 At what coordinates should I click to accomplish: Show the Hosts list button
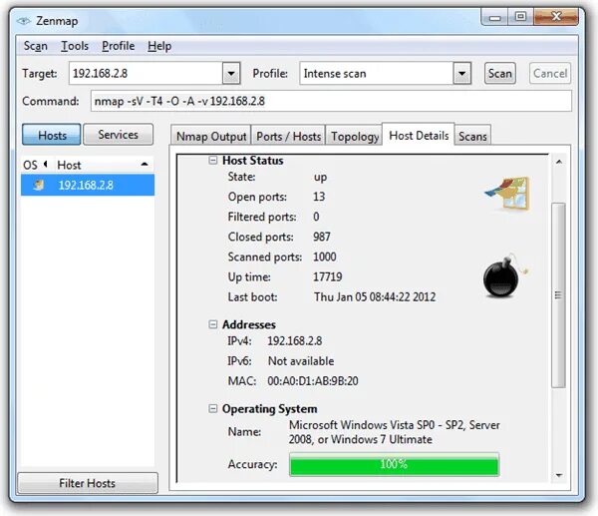click(x=52, y=135)
